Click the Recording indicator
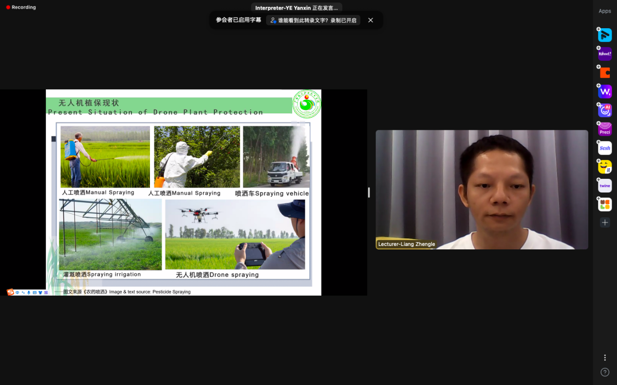The width and height of the screenshot is (617, 385). [21, 7]
